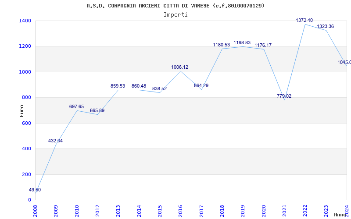This screenshot has width=351, height=219.
Task: Click the x-axis year 2017
Action: coord(201,211)
